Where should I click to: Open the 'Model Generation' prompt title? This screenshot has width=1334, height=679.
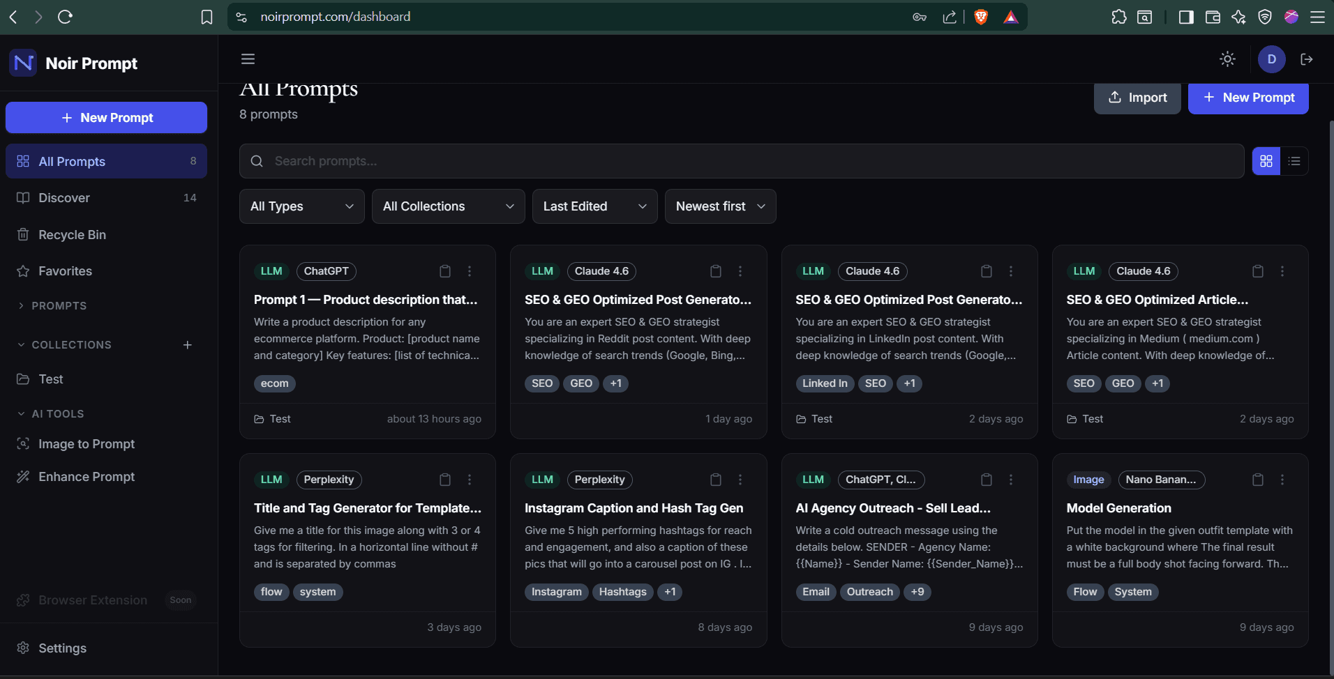click(1118, 508)
